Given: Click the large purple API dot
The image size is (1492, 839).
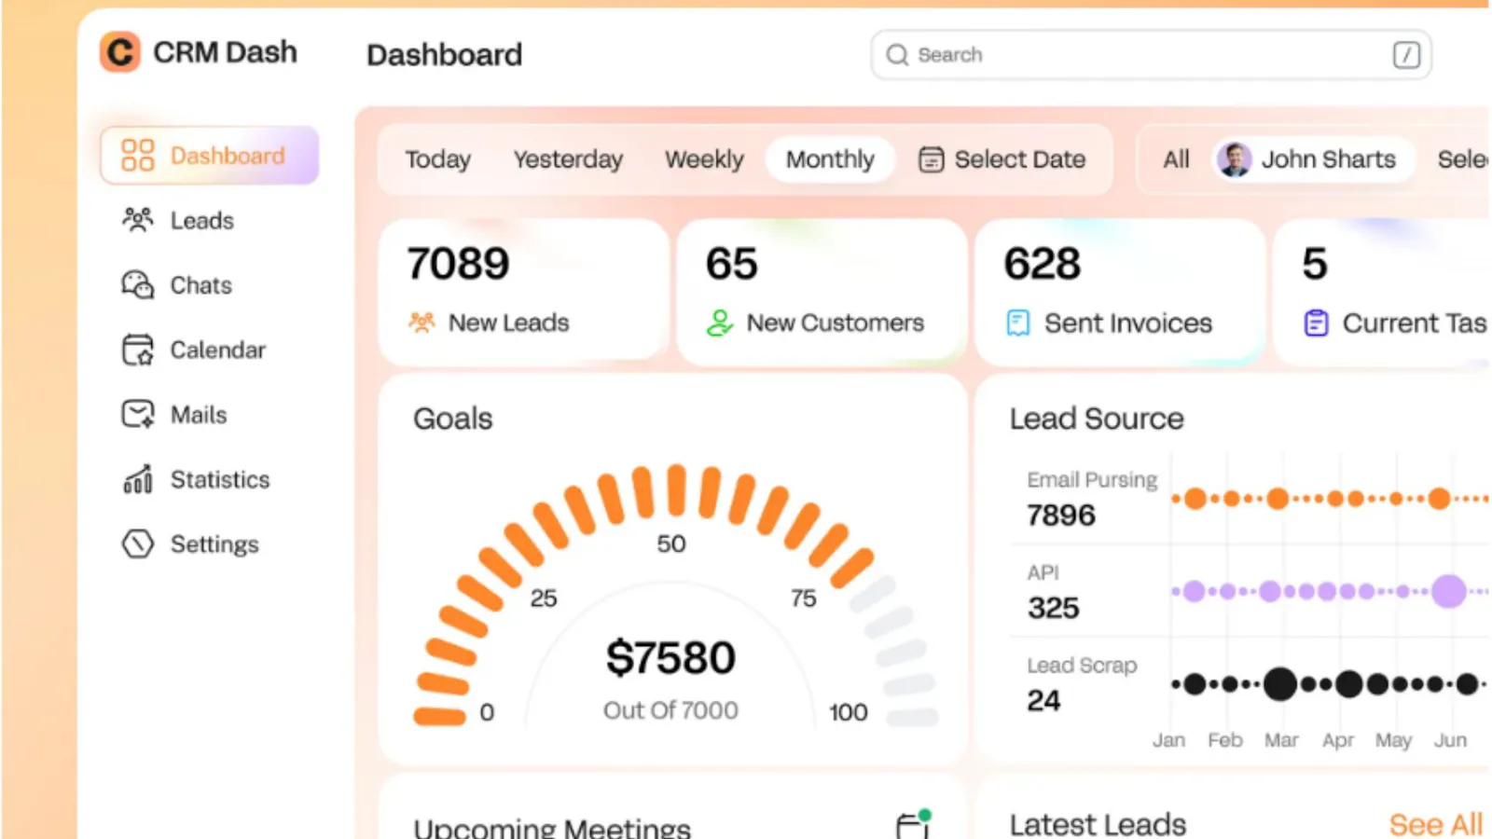Looking at the screenshot, I should 1449,591.
